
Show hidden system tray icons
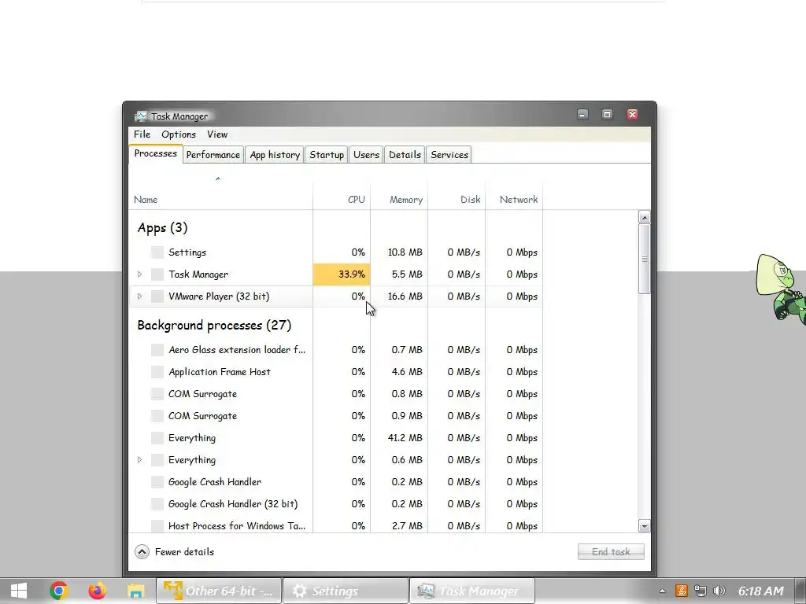point(662,591)
